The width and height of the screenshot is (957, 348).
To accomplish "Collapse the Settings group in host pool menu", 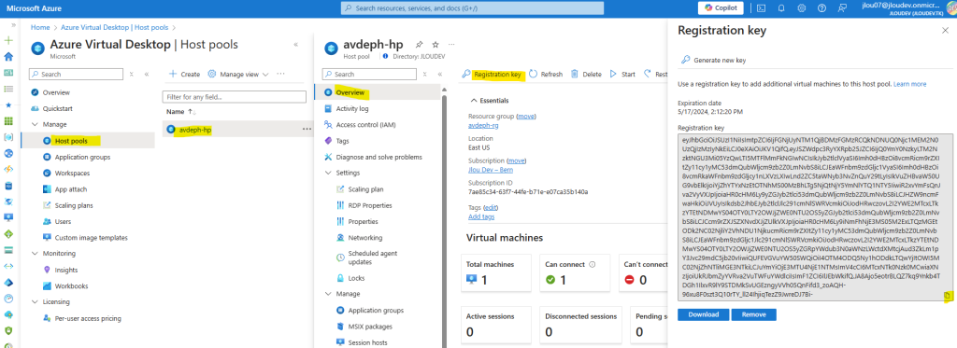I will pos(328,174).
